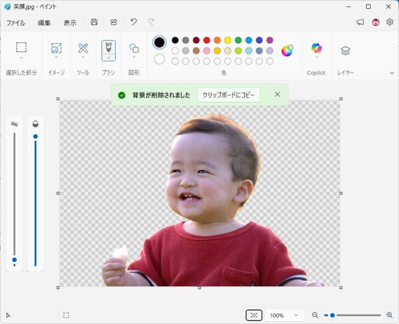Image resolution: width=399 pixels, height=324 pixels.
Task: Click the first empty custom color slot
Action: [x=175, y=61]
